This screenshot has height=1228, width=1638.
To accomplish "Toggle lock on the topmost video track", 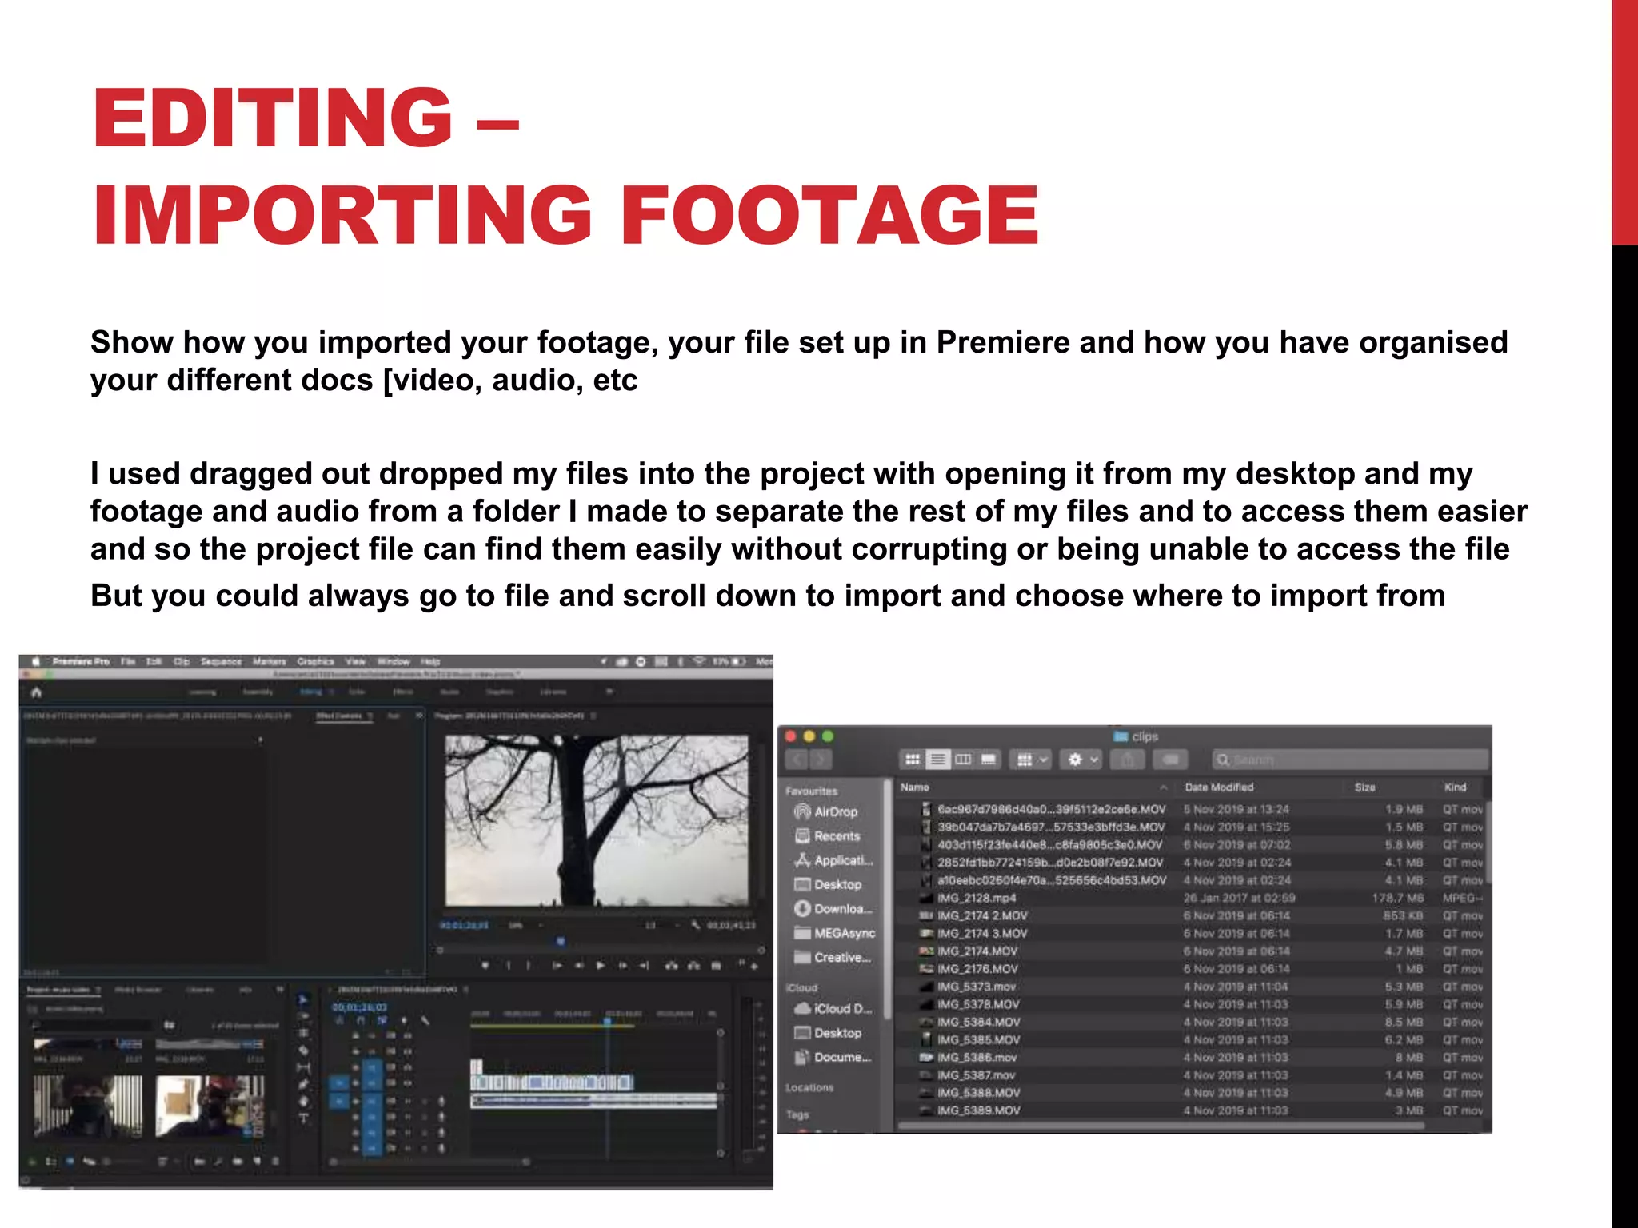I will [x=355, y=1035].
